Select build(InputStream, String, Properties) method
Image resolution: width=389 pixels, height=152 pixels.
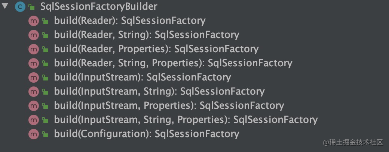(186, 120)
